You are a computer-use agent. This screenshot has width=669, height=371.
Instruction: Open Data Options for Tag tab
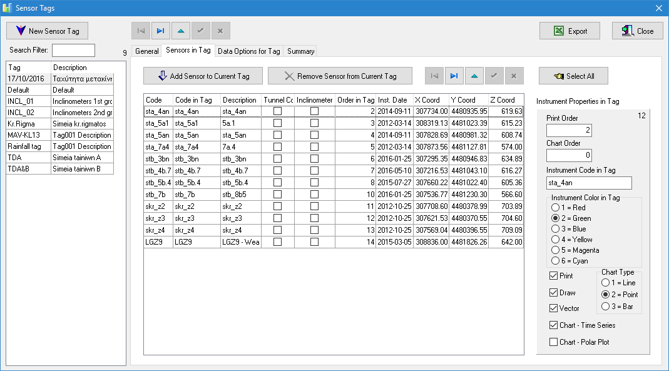tap(248, 51)
